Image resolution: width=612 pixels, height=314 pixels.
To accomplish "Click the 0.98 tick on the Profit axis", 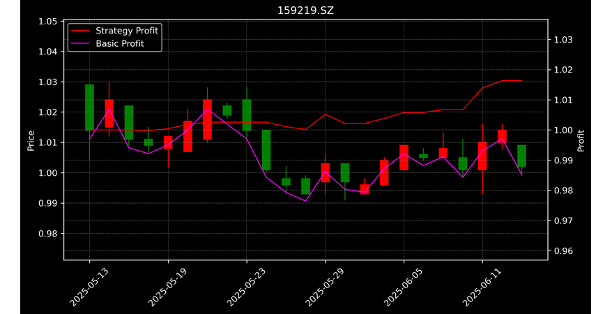I will click(x=563, y=190).
